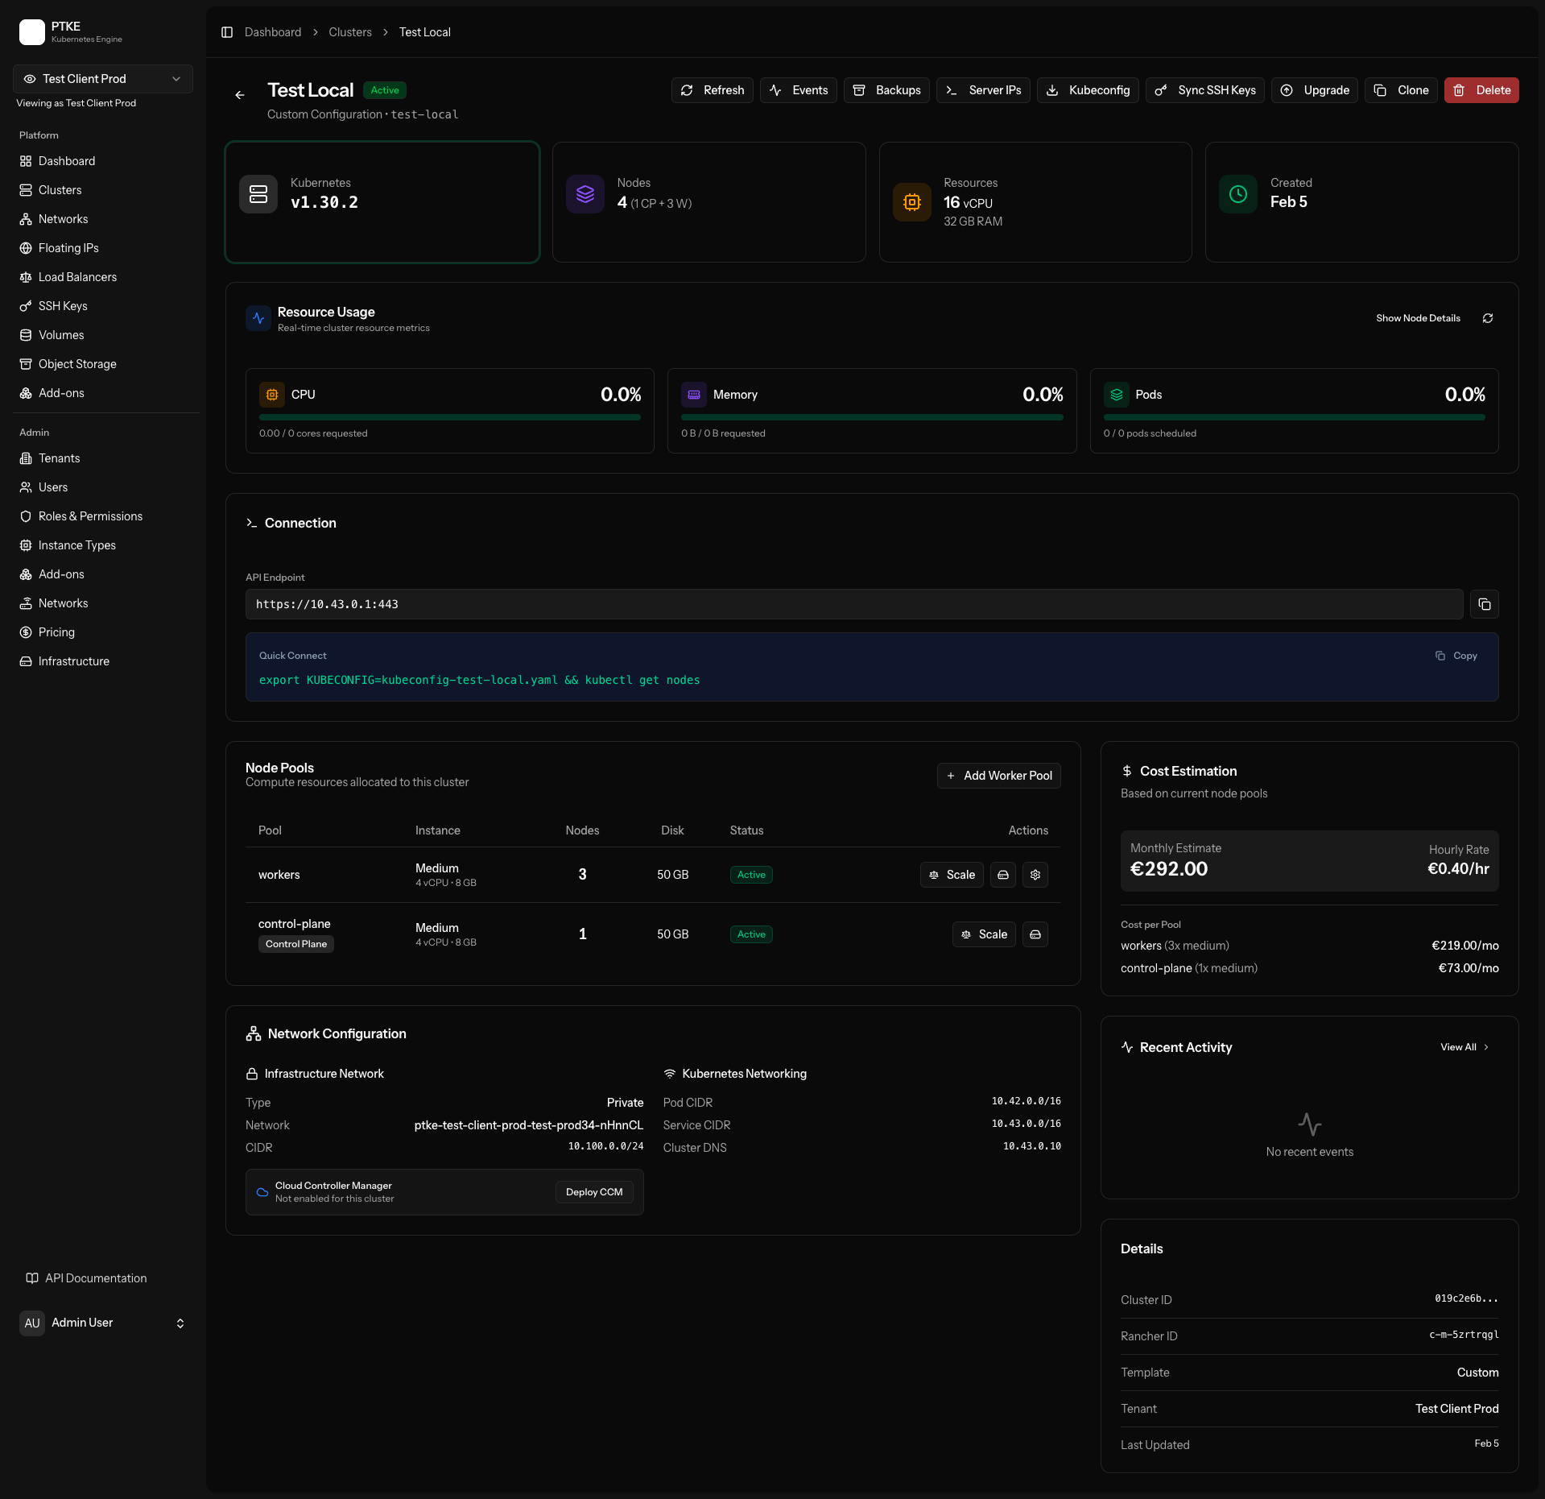The height and width of the screenshot is (1499, 1545).
Task: Click the back arrow next to Test Local
Action: click(239, 95)
